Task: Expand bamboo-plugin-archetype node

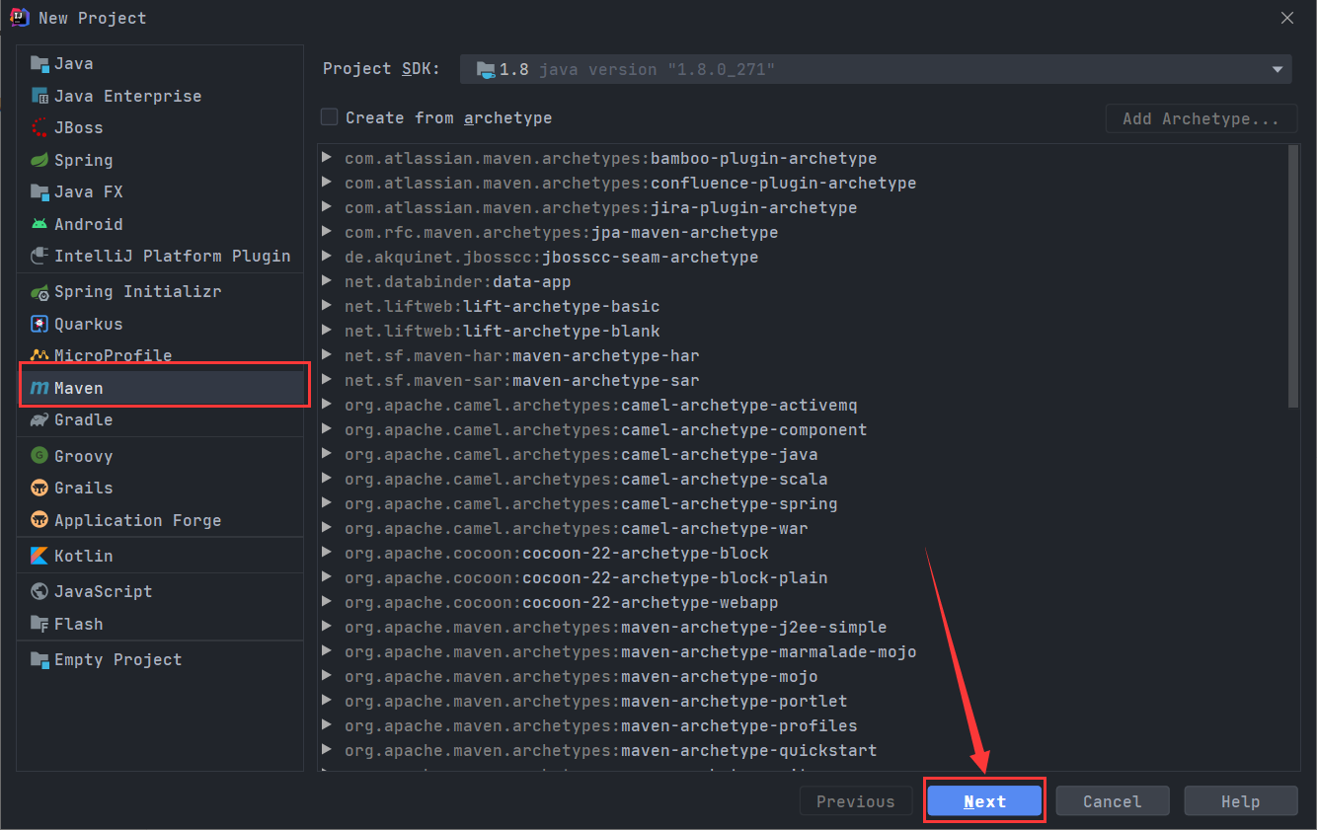Action: coord(327,158)
